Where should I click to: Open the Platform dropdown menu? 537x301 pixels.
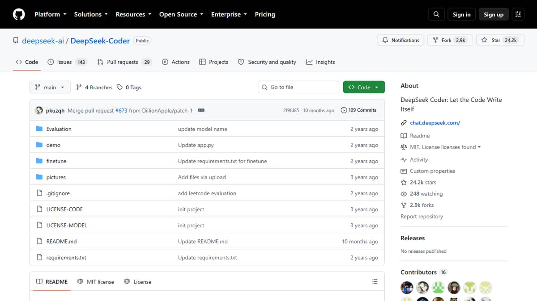click(51, 14)
